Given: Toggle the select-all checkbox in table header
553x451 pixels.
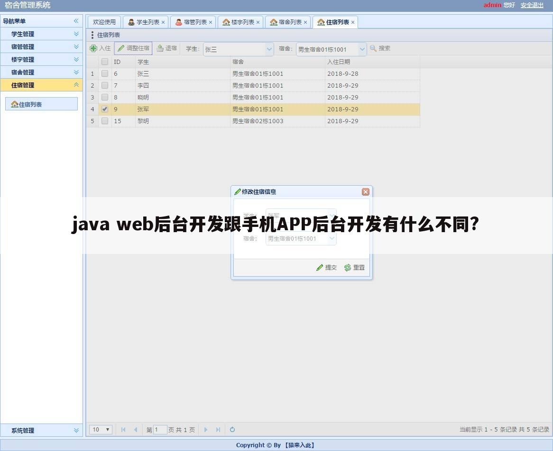Looking at the screenshot, I should point(105,62).
